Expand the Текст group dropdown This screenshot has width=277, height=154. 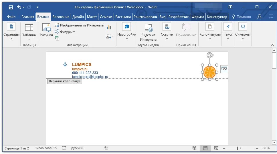228,31
